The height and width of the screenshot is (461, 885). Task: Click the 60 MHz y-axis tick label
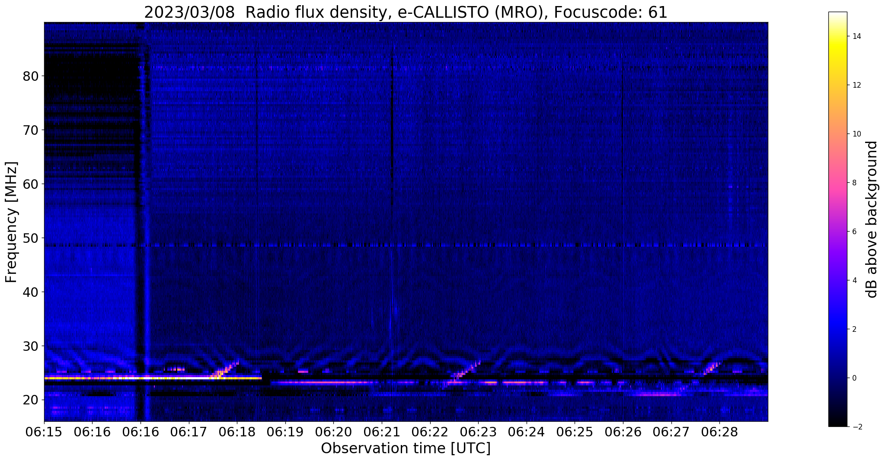31,184
